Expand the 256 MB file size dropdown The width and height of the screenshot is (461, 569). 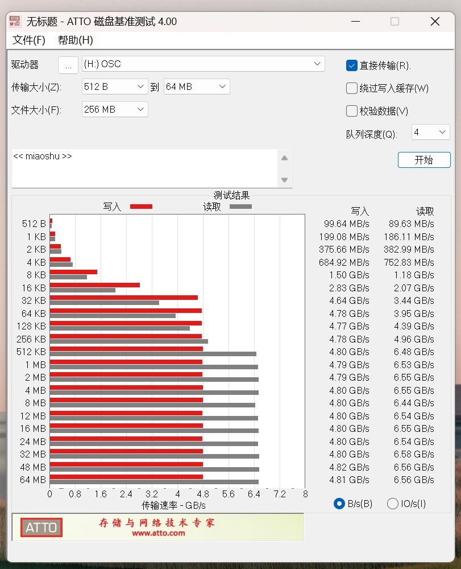[x=115, y=109]
